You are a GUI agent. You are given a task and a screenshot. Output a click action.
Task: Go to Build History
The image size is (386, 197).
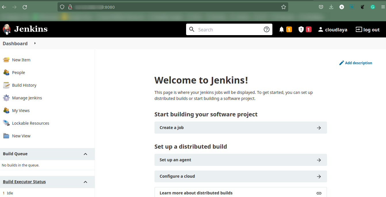[24, 85]
